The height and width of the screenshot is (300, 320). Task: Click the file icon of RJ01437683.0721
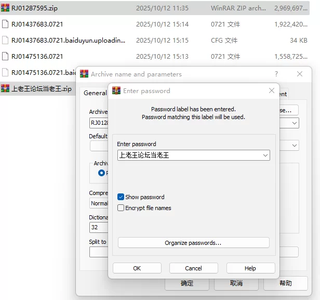[5, 24]
